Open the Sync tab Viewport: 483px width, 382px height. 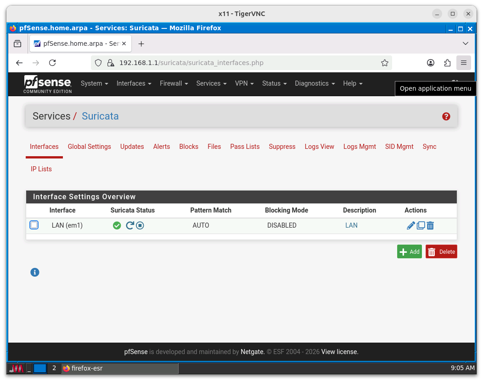tap(429, 147)
